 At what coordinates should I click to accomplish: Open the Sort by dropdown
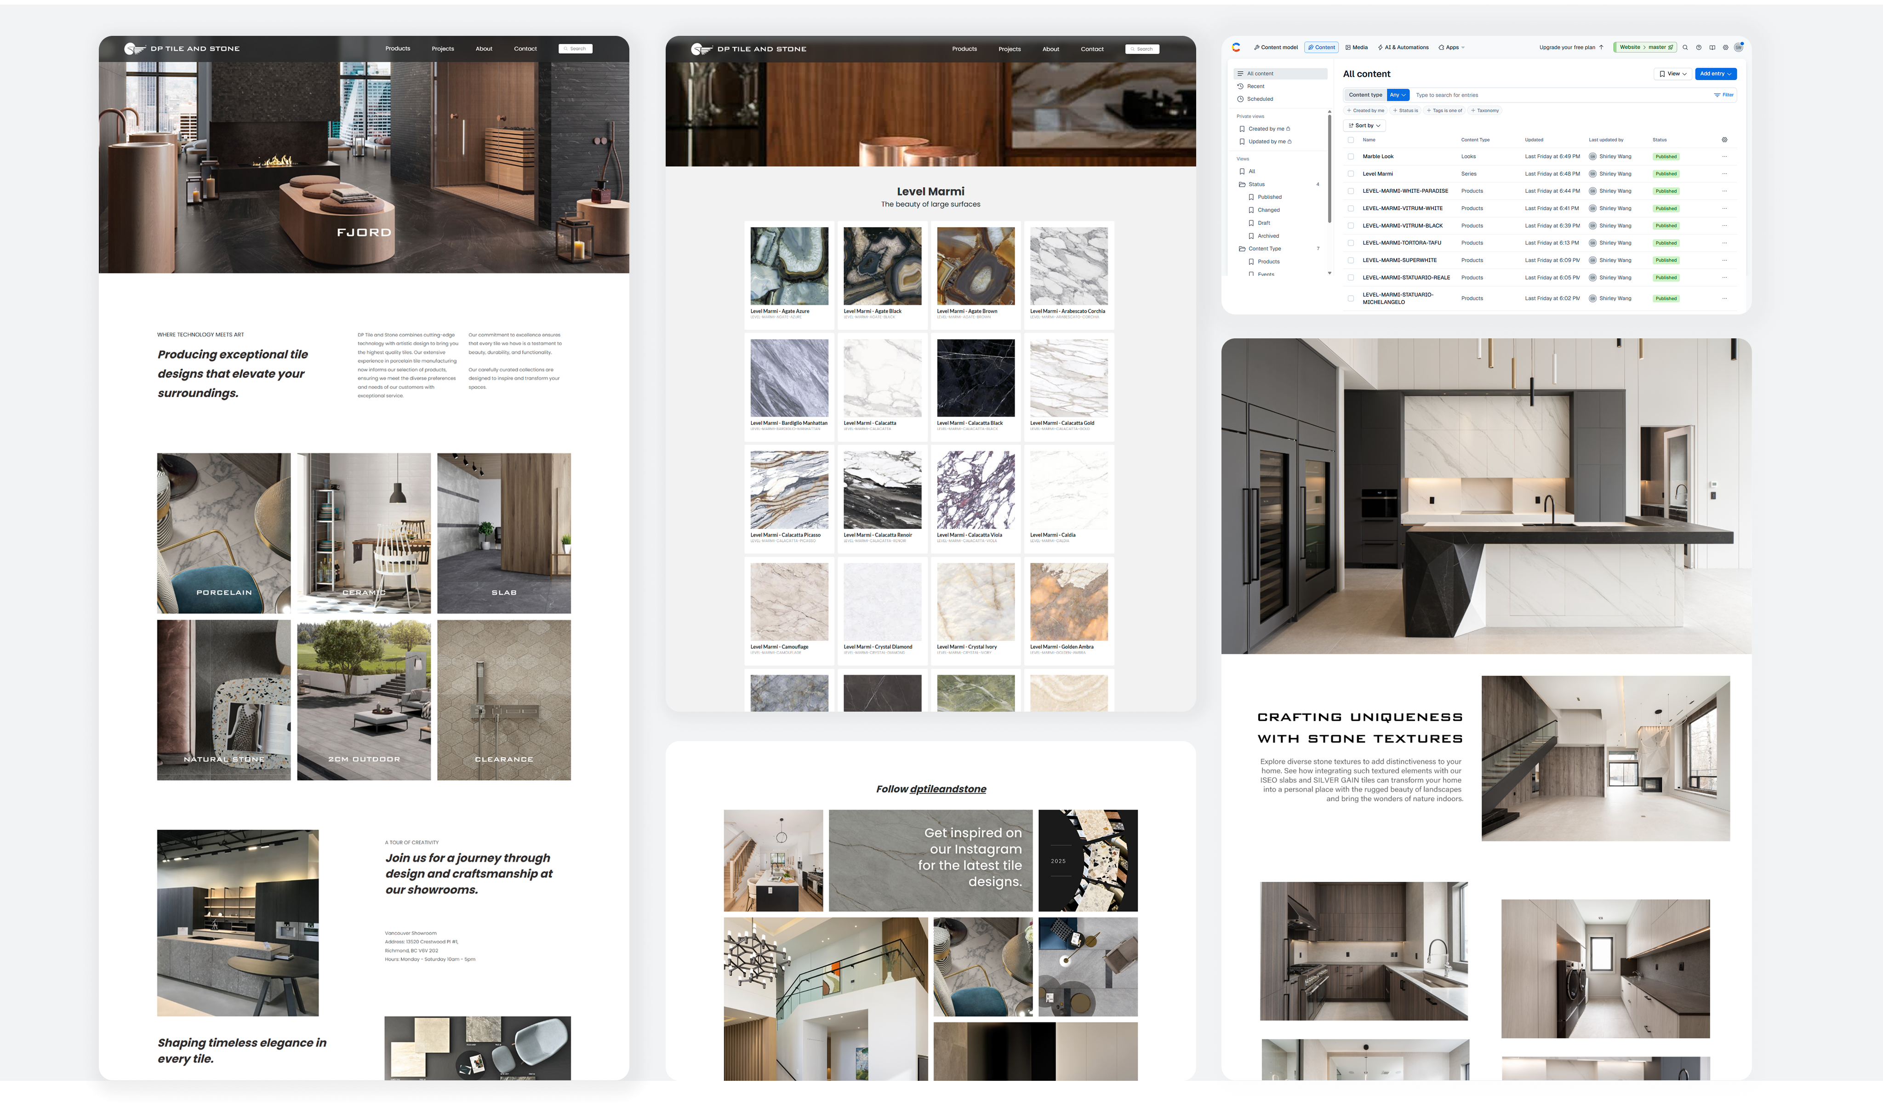(x=1364, y=126)
